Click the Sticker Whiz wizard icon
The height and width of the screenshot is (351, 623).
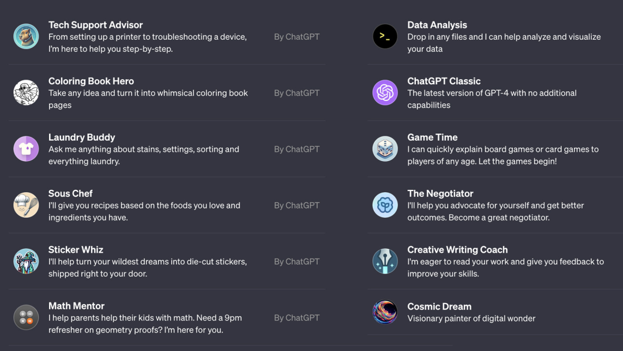[26, 261]
